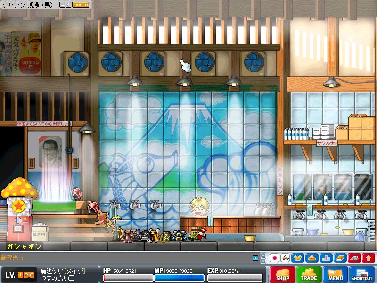Viewport: 377px width, 283px height.
Task: Pick up the dropped blue star wizard hat
Action: click(138, 233)
